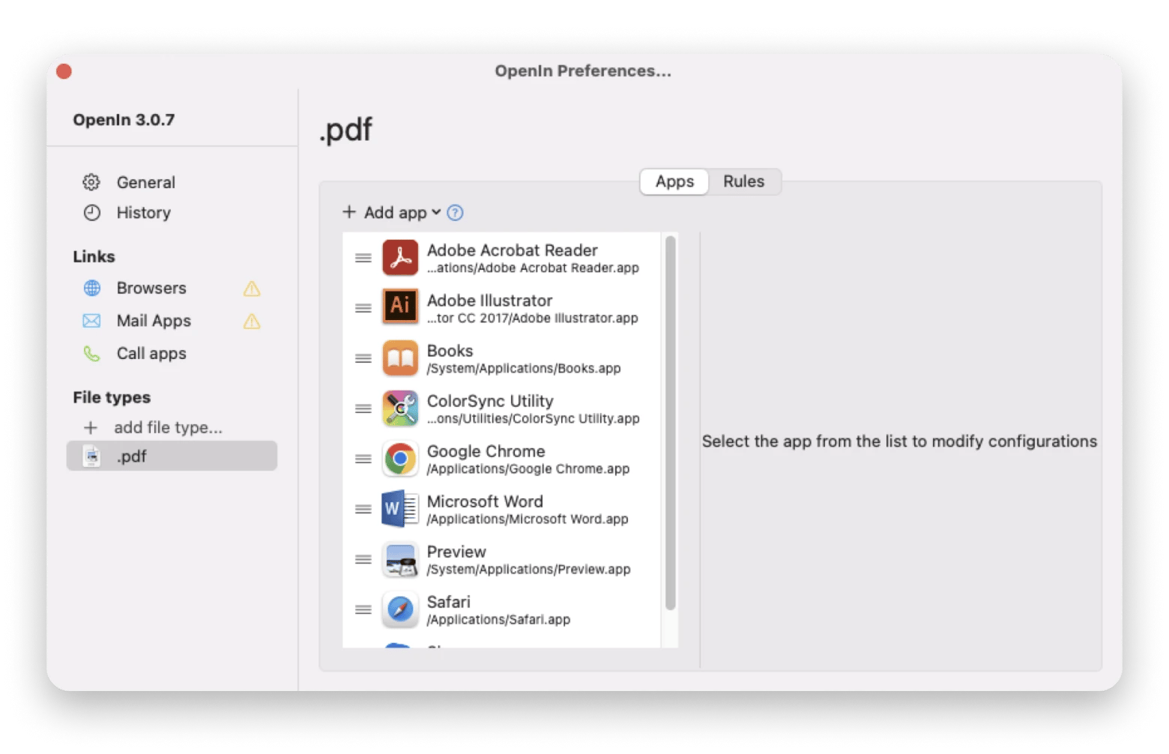Click the Microsoft Word icon
1169x754 pixels.
click(x=400, y=509)
